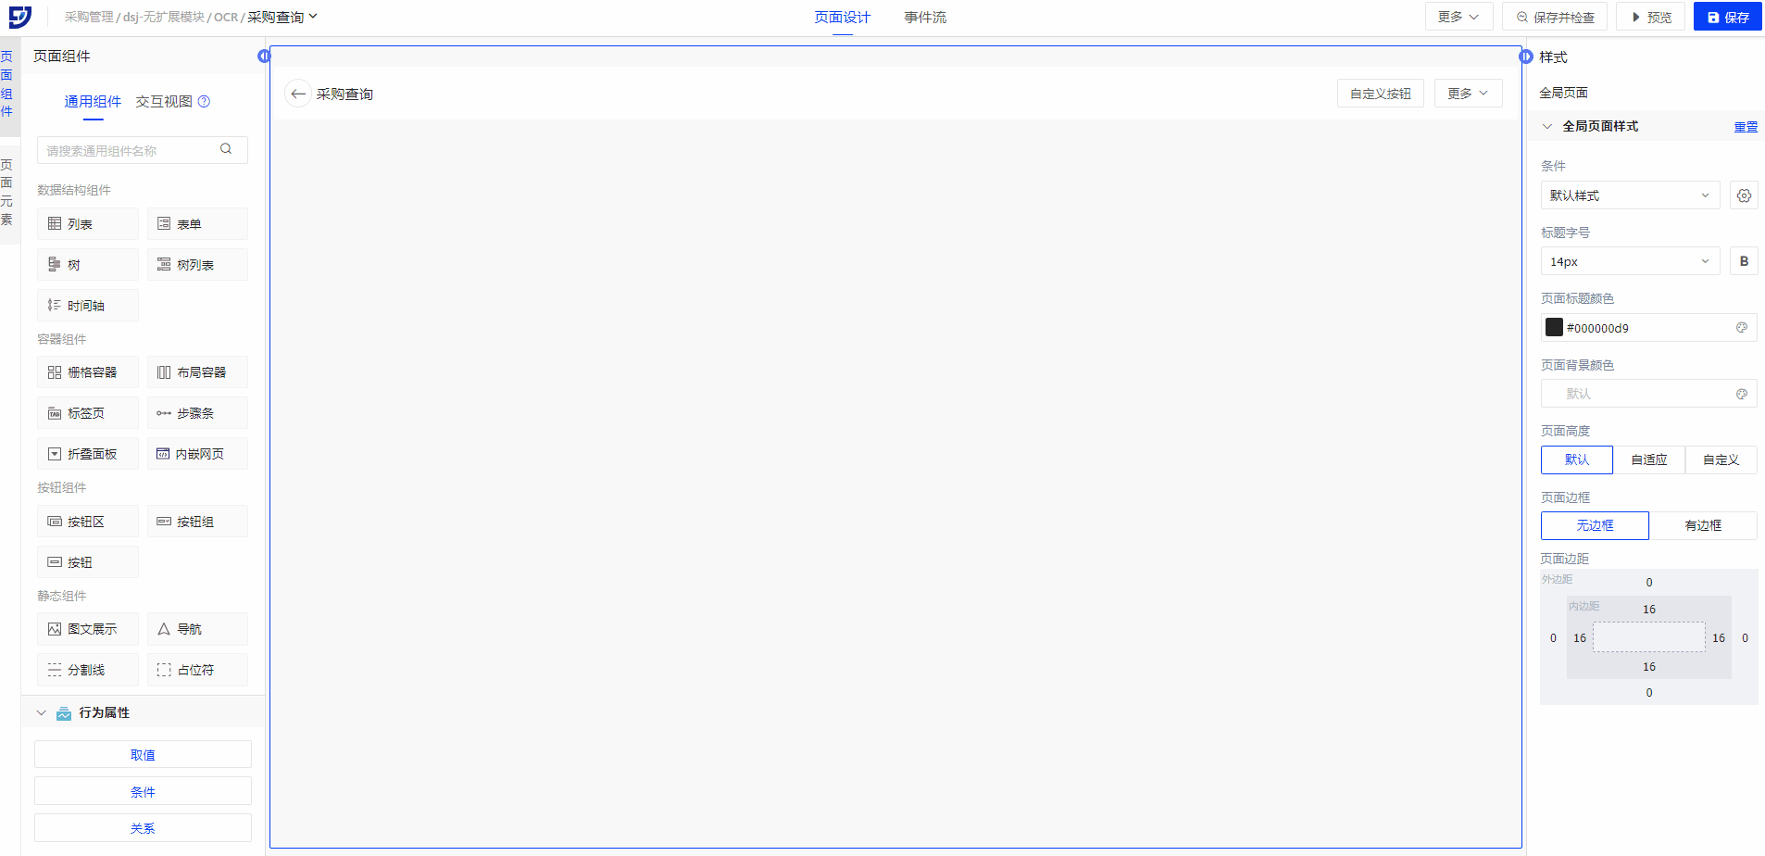
Task: Add the 布局容器 layout container
Action: point(197,372)
